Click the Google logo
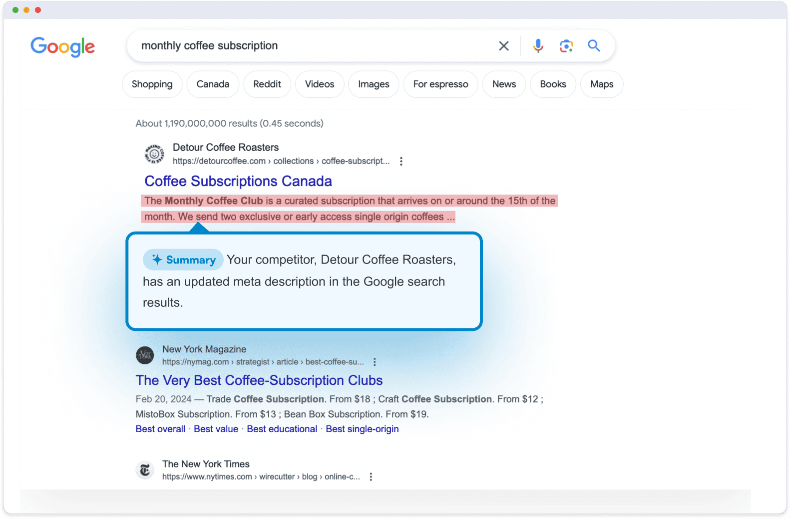 click(x=62, y=47)
